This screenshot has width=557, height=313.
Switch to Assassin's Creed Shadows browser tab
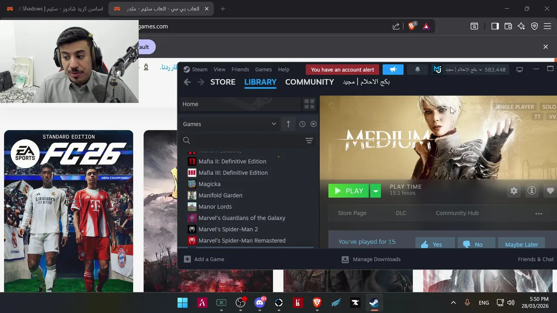pos(54,9)
